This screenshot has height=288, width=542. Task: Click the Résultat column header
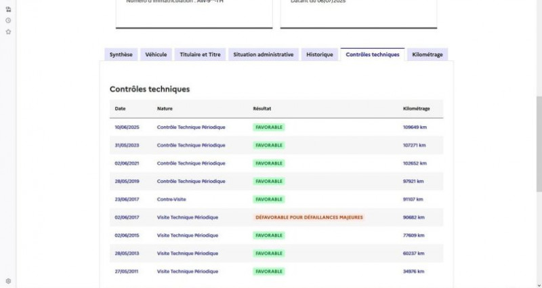coord(262,108)
